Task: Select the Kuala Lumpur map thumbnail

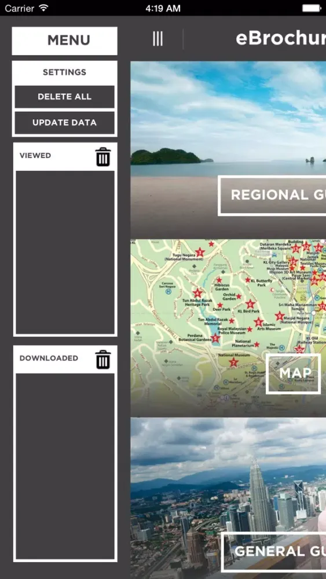Action: tap(228, 328)
